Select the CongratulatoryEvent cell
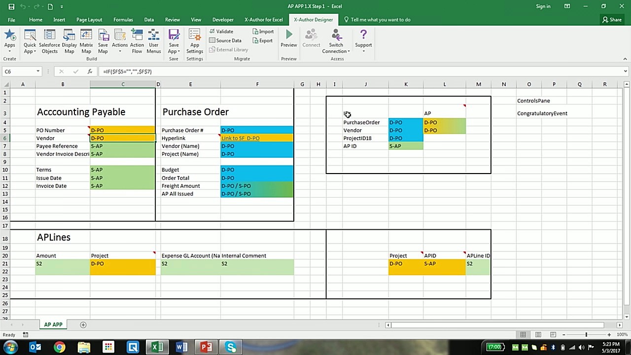The image size is (631, 355). [542, 113]
